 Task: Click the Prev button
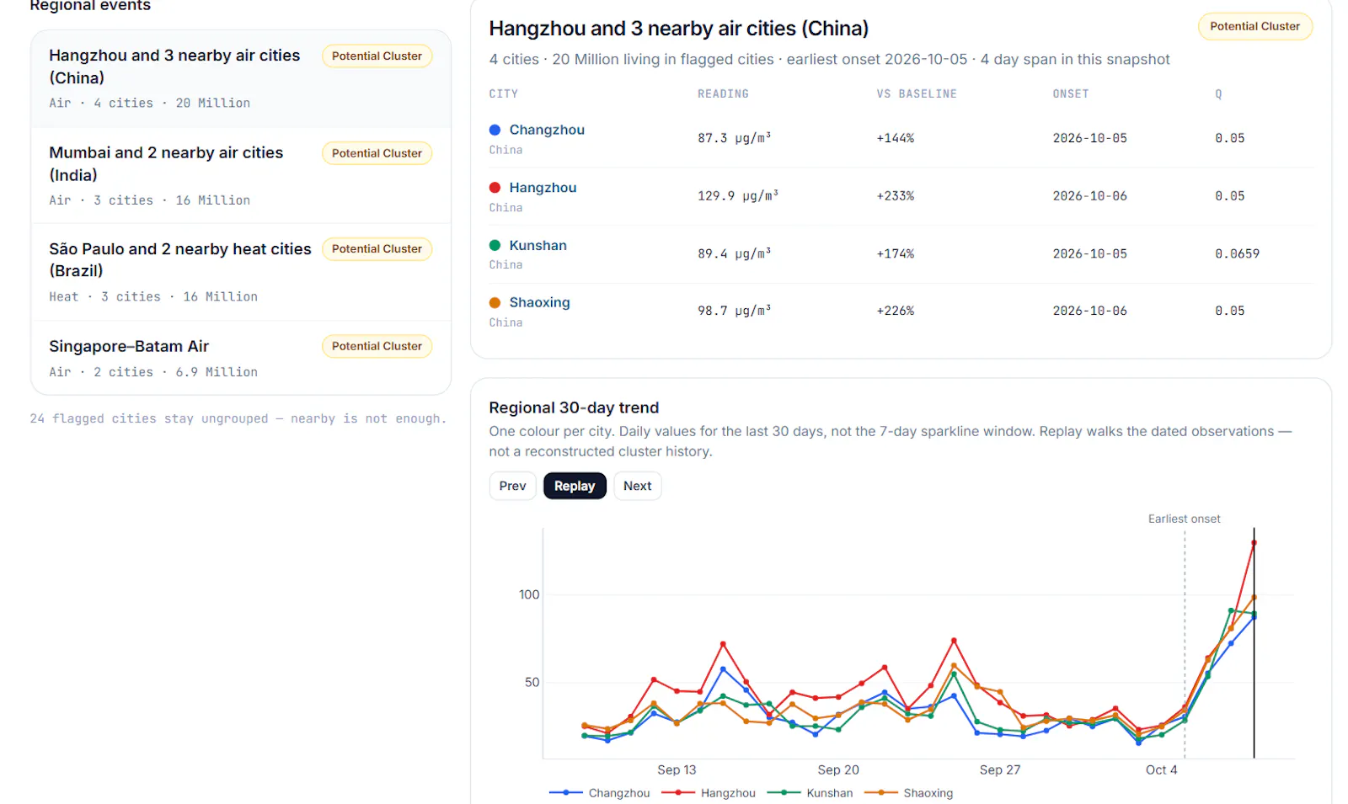click(x=512, y=486)
